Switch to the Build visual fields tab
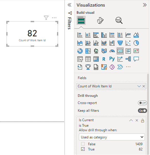The image size is (150, 155). [81, 20]
